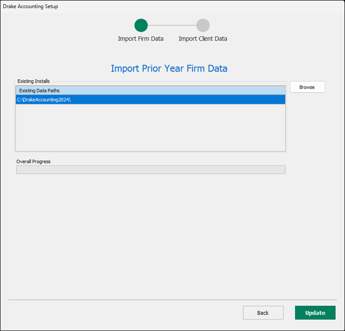This screenshot has height=331, width=345.
Task: Click the Import Firm Data step label
Action: coord(140,39)
